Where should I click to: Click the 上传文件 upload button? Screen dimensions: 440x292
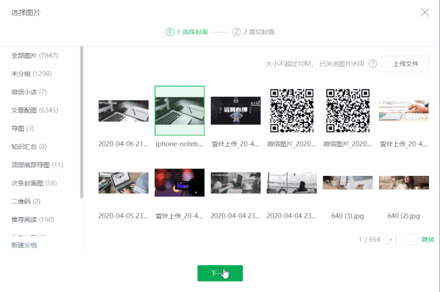(406, 64)
